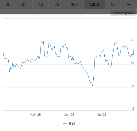Select the 7d range tab

tap(57, 4)
